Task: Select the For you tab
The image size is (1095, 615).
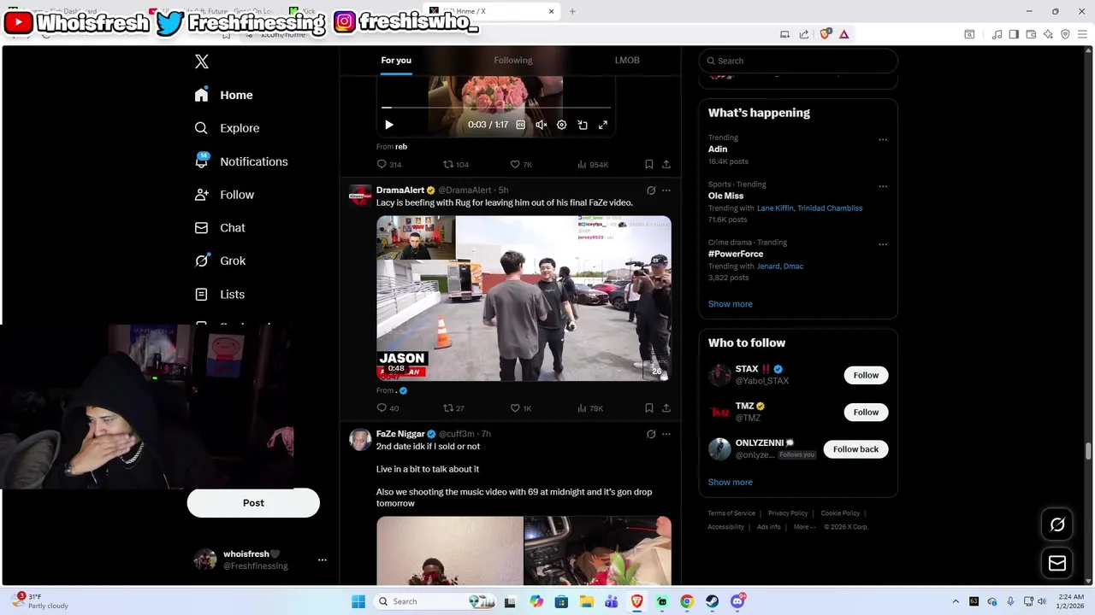Action: pyautogui.click(x=396, y=60)
